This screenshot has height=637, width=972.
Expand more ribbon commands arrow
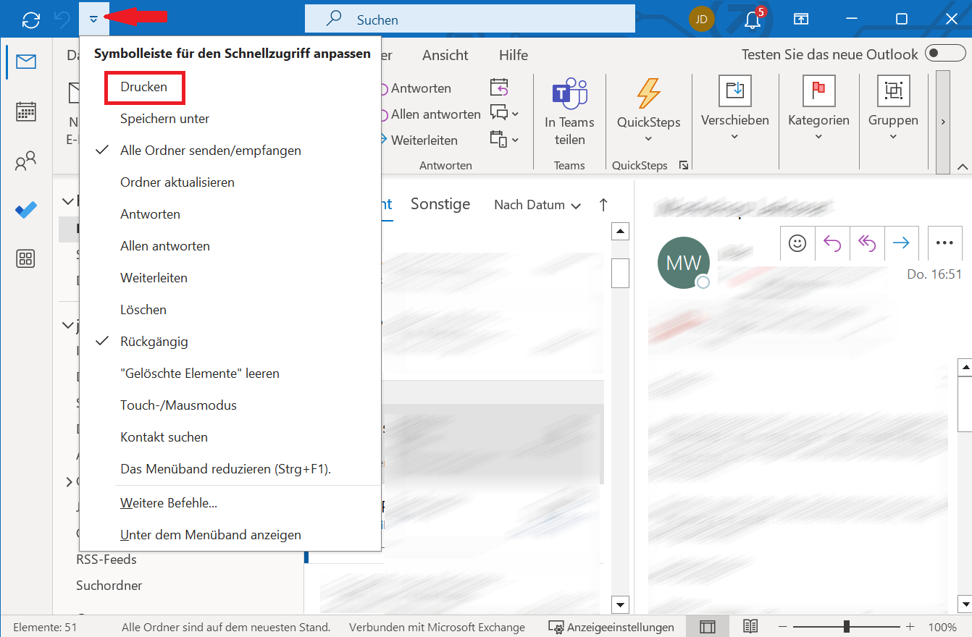coord(943,122)
